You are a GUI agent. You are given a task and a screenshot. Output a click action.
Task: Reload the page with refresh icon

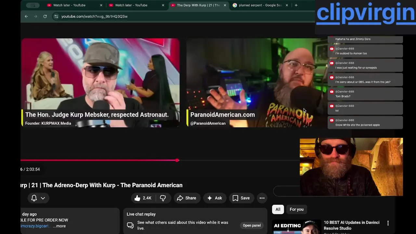[45, 16]
